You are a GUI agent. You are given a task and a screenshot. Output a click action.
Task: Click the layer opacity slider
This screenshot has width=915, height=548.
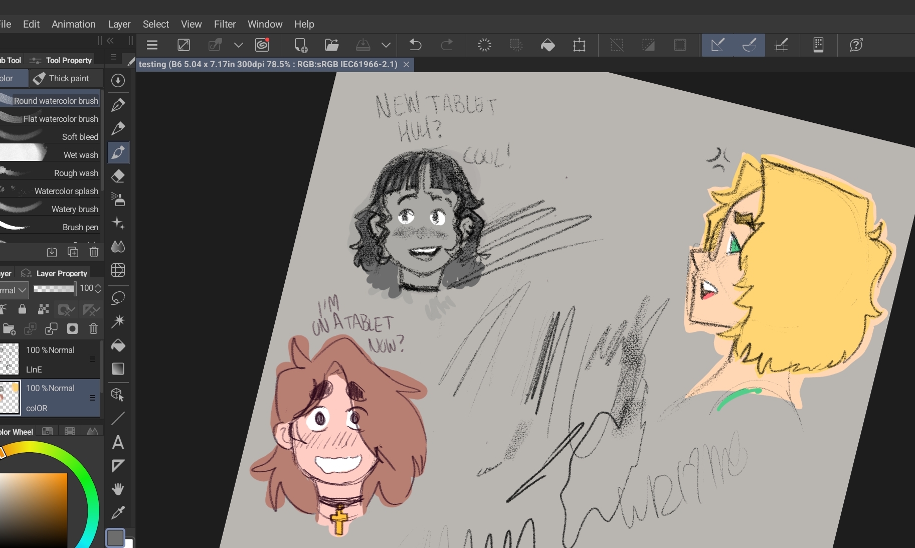click(54, 288)
